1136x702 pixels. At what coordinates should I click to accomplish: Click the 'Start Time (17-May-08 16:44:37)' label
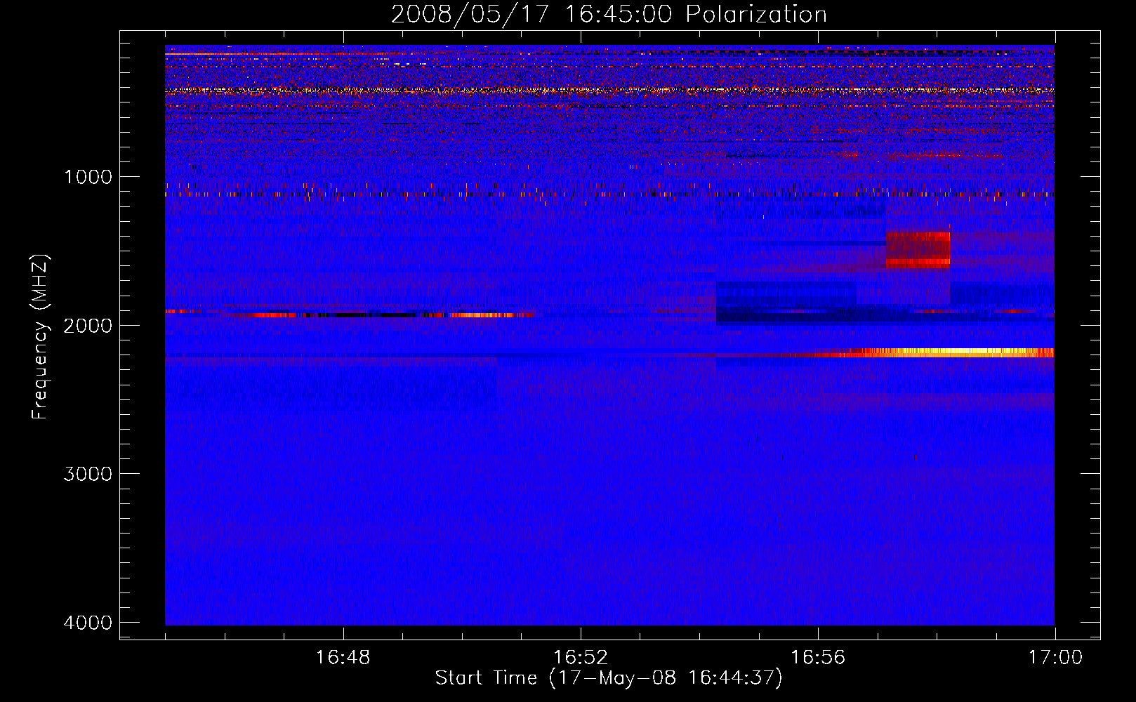click(609, 678)
